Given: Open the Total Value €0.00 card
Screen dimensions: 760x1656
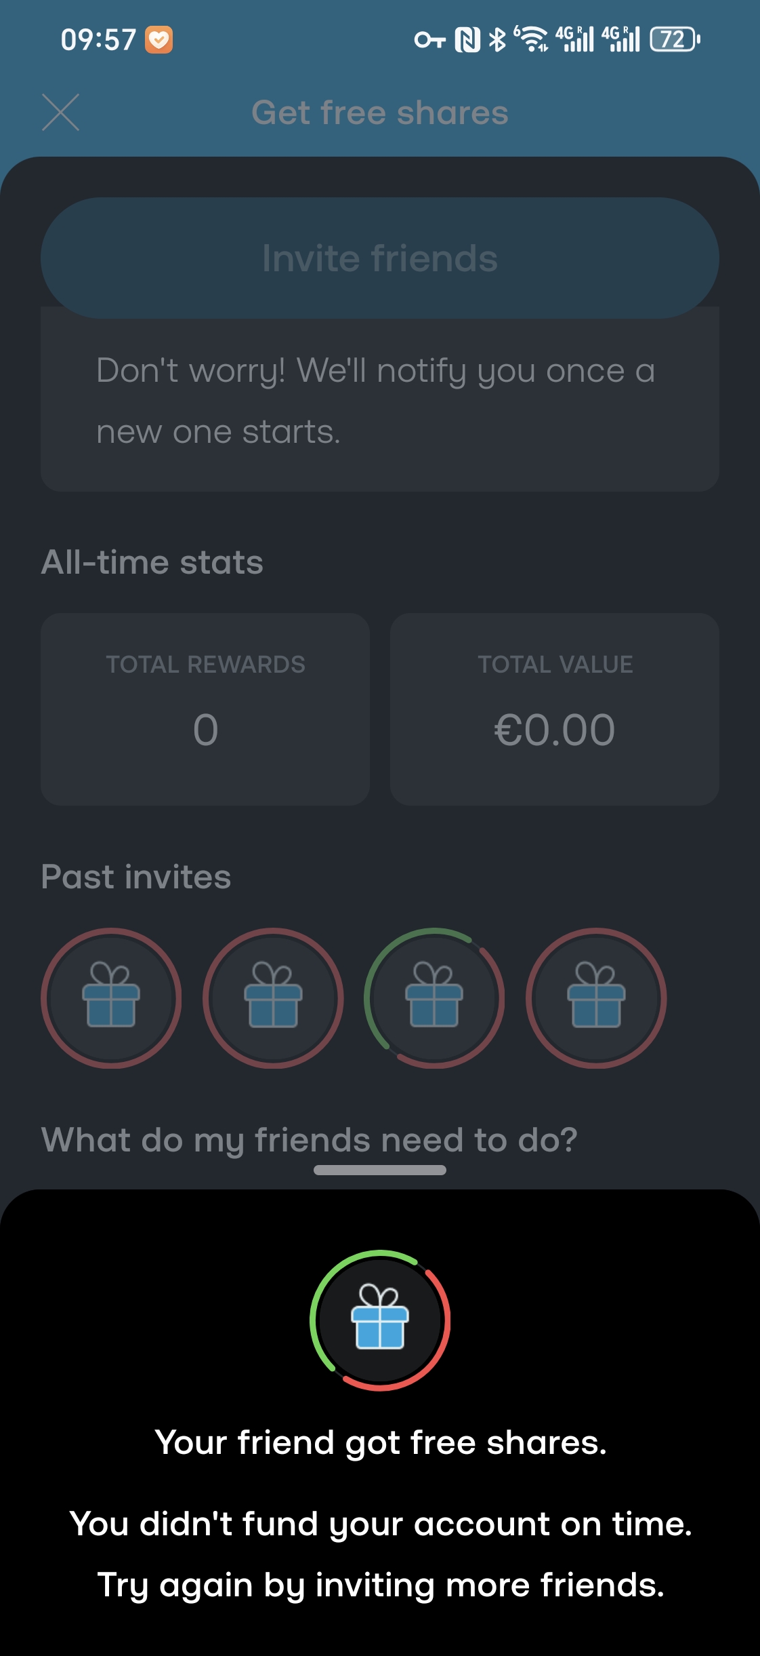Looking at the screenshot, I should click(555, 709).
